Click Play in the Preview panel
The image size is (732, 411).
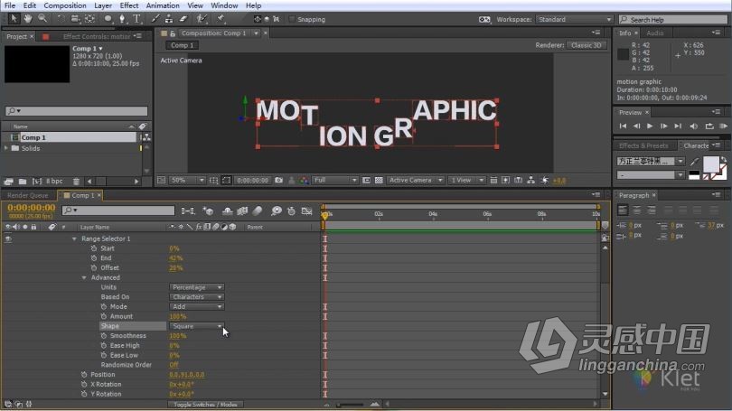click(650, 126)
